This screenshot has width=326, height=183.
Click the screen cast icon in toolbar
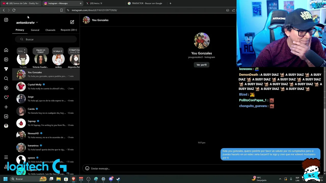[x=228, y=10]
